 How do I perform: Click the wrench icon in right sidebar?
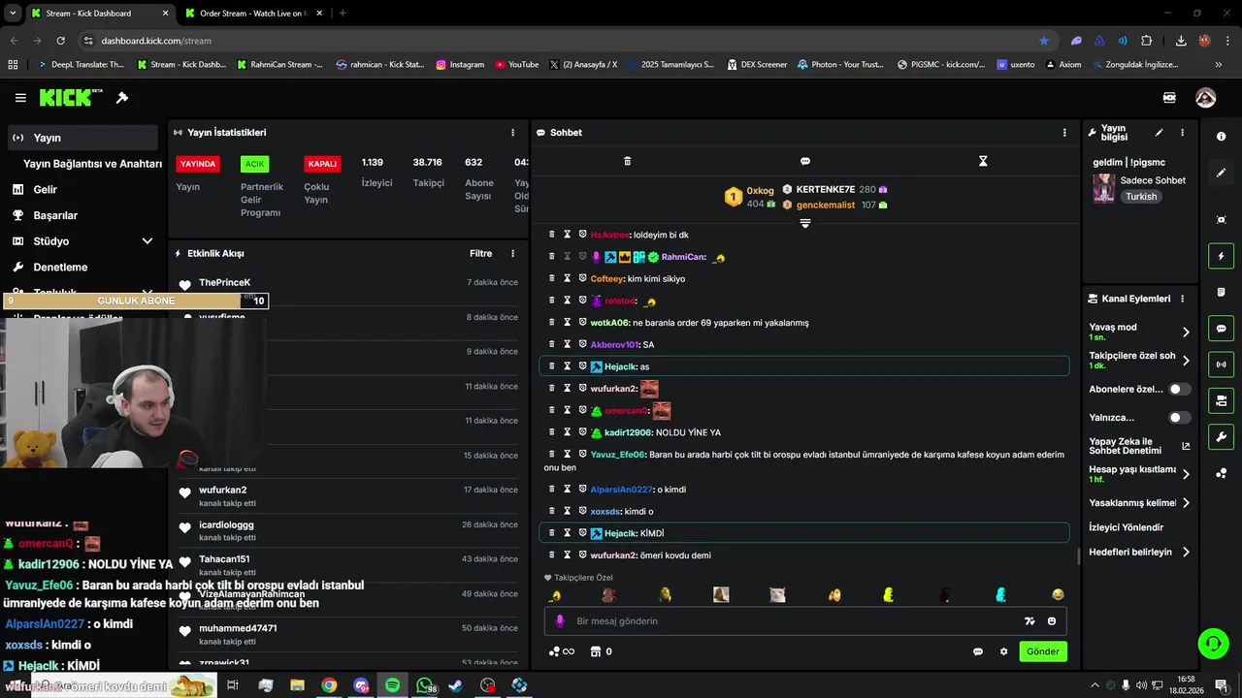[1221, 437]
